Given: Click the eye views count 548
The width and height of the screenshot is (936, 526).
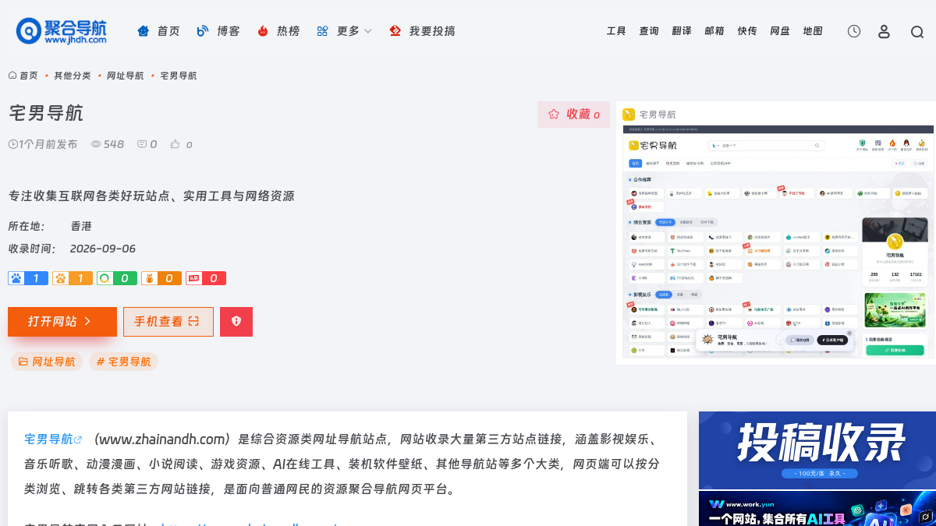Looking at the screenshot, I should [108, 144].
